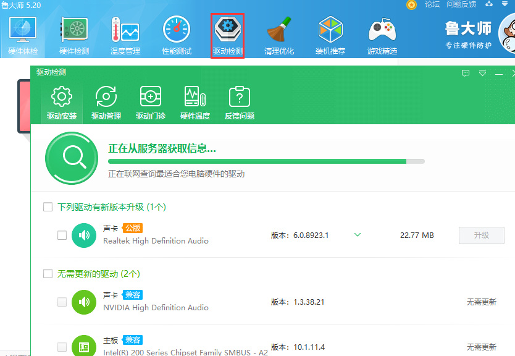The image size is (515, 356).
Task: Open the 论坛 forum link
Action: coord(432,5)
